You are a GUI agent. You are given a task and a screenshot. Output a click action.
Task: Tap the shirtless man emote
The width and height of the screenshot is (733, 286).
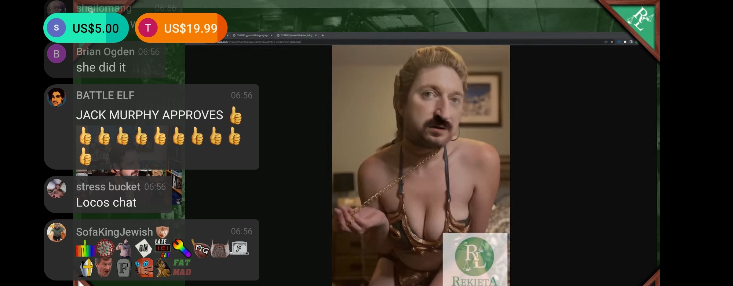[x=124, y=248]
